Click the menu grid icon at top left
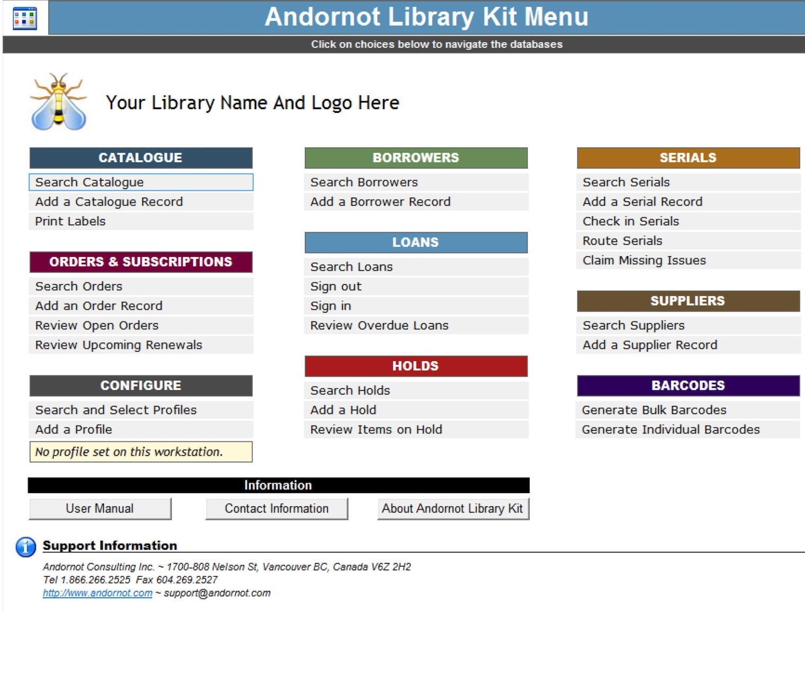The height and width of the screenshot is (698, 805). 25,19
